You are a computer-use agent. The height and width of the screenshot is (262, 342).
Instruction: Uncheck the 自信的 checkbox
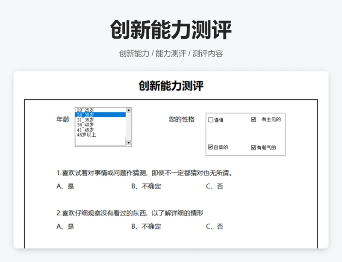[210, 147]
